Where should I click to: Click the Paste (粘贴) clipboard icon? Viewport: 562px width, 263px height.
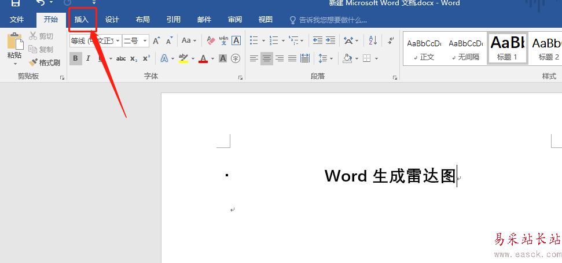coord(14,41)
